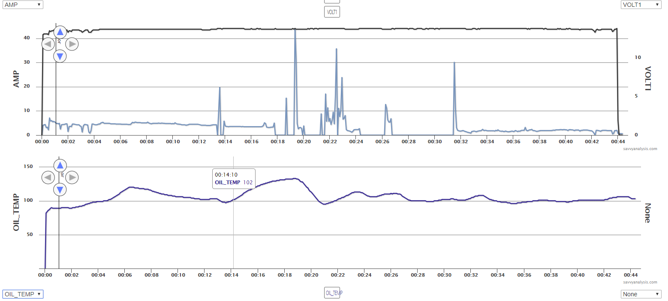Visit the savvyanalysis.com link under the AMP chart

639,149
